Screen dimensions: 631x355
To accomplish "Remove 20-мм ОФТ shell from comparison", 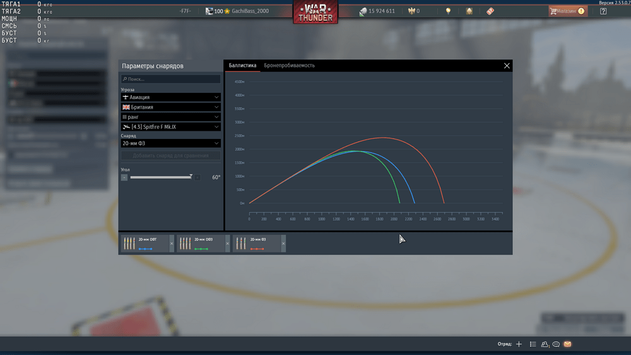I will [x=172, y=244].
